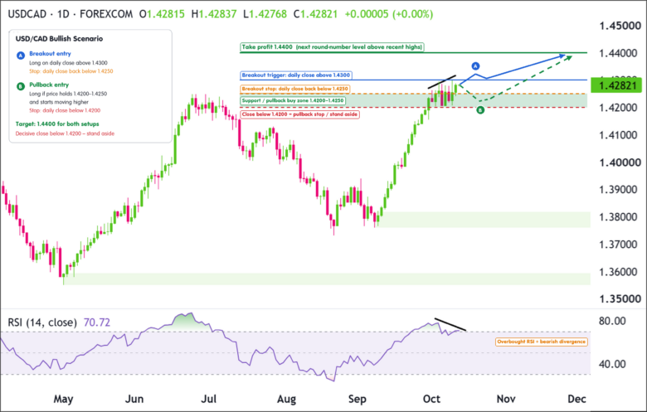The image size is (647, 412).
Task: Click the Jul label on the time axis
Action: click(208, 399)
